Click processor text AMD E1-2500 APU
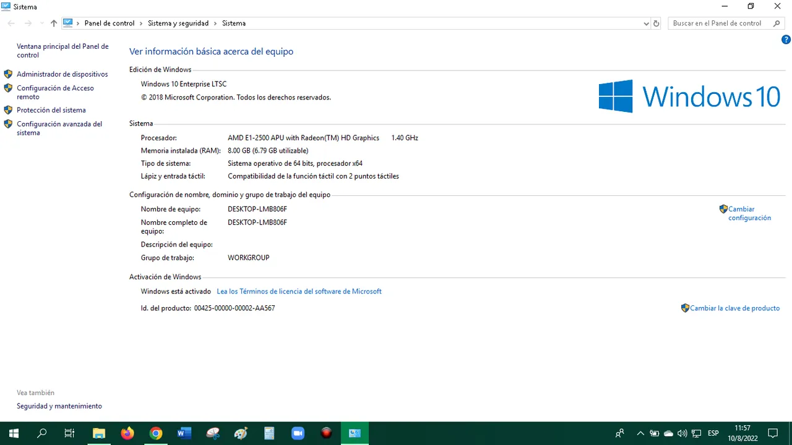The height and width of the screenshot is (445, 792). click(303, 138)
